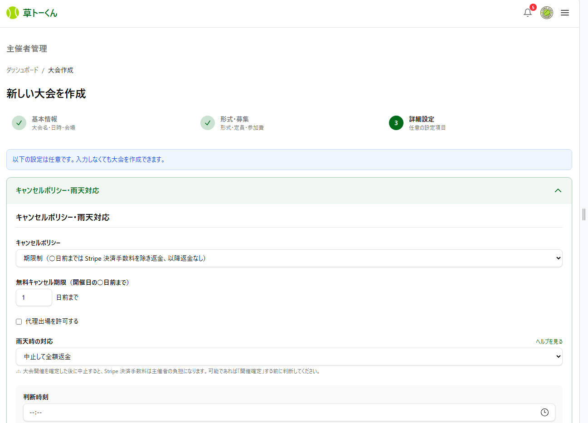588x423 pixels.
Task: Click the tennis ball site logo
Action: (13, 13)
